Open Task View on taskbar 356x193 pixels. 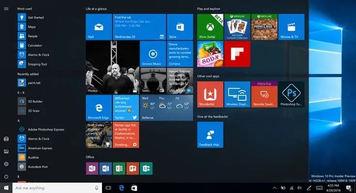[x=108, y=188]
